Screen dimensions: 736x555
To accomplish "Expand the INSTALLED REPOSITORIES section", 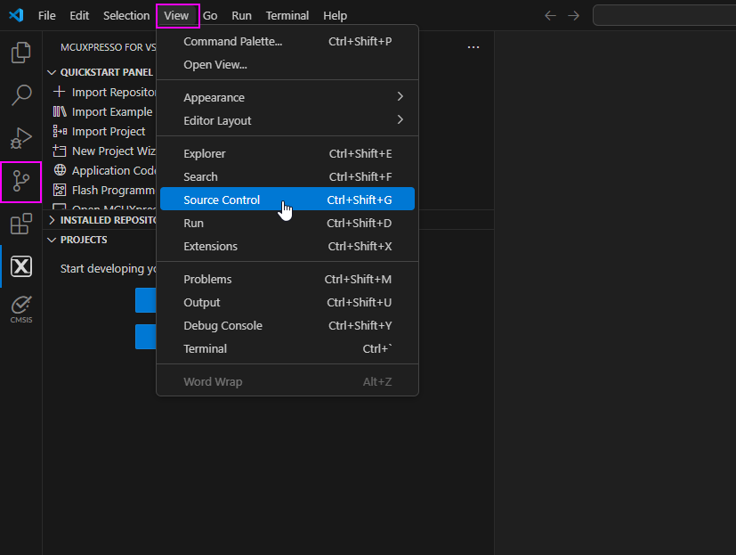I will click(52, 220).
